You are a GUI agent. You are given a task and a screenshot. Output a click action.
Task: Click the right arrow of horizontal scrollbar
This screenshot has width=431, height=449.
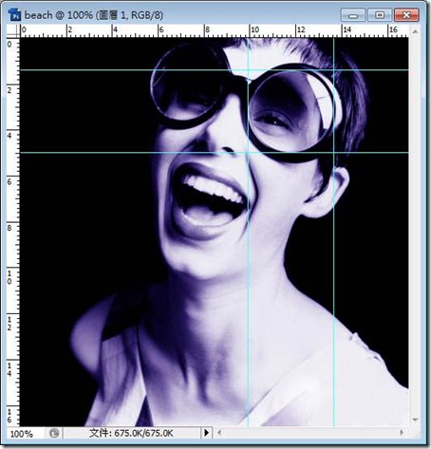[x=402, y=432]
